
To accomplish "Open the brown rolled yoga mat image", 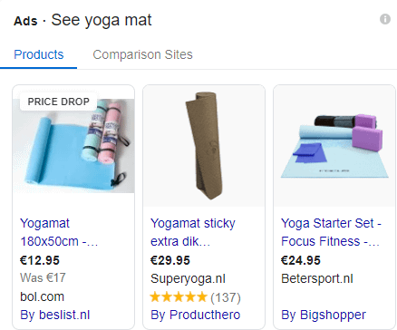I will (204, 146).
